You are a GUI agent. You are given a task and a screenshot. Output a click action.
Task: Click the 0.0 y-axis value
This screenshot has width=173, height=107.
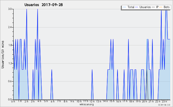click(x=10, y=99)
